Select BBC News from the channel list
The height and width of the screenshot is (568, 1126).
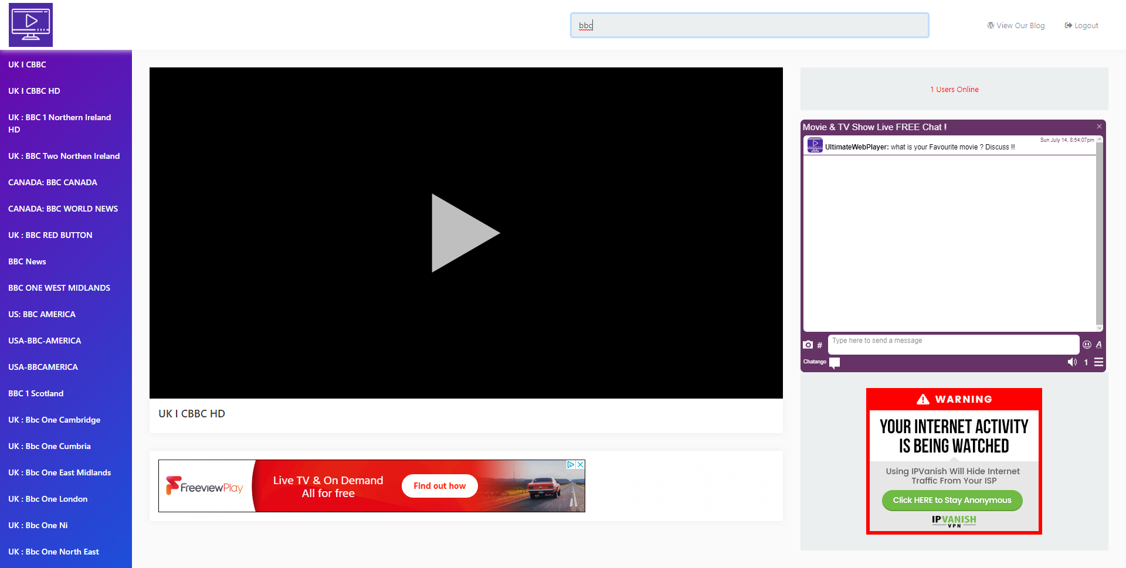(x=27, y=261)
